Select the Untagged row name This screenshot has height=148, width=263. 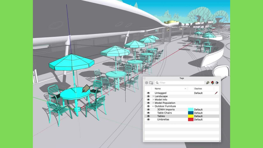161,93
